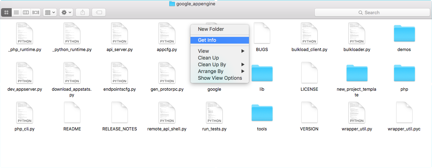The width and height of the screenshot is (432, 168).
Task: Select the README file icon
Action: [x=72, y=112]
